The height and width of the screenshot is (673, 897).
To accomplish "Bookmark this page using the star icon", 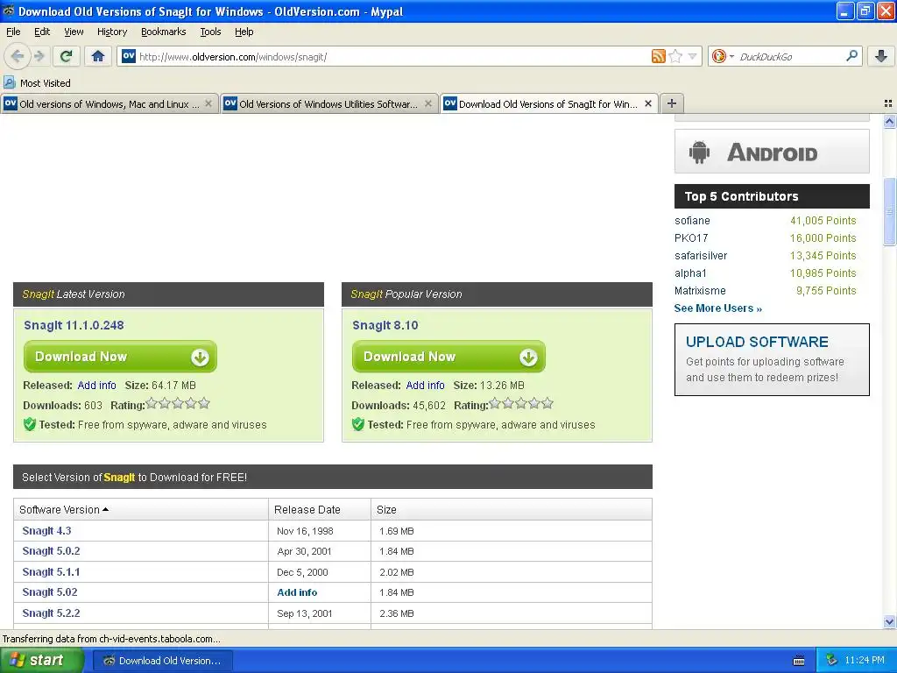I will (675, 56).
